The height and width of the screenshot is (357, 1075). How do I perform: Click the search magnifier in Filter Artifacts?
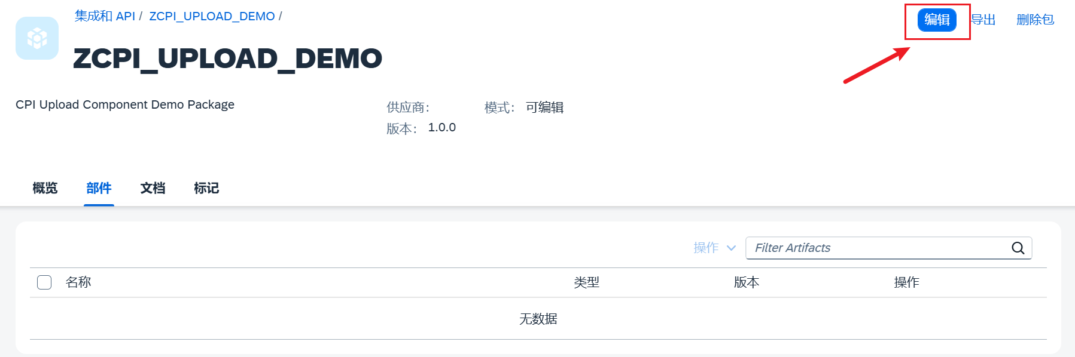(1018, 248)
